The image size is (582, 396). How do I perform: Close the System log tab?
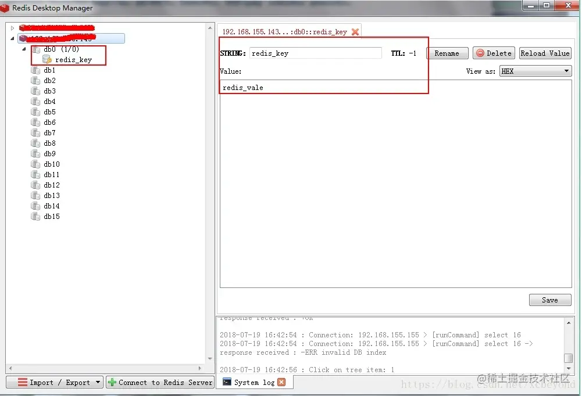282,382
